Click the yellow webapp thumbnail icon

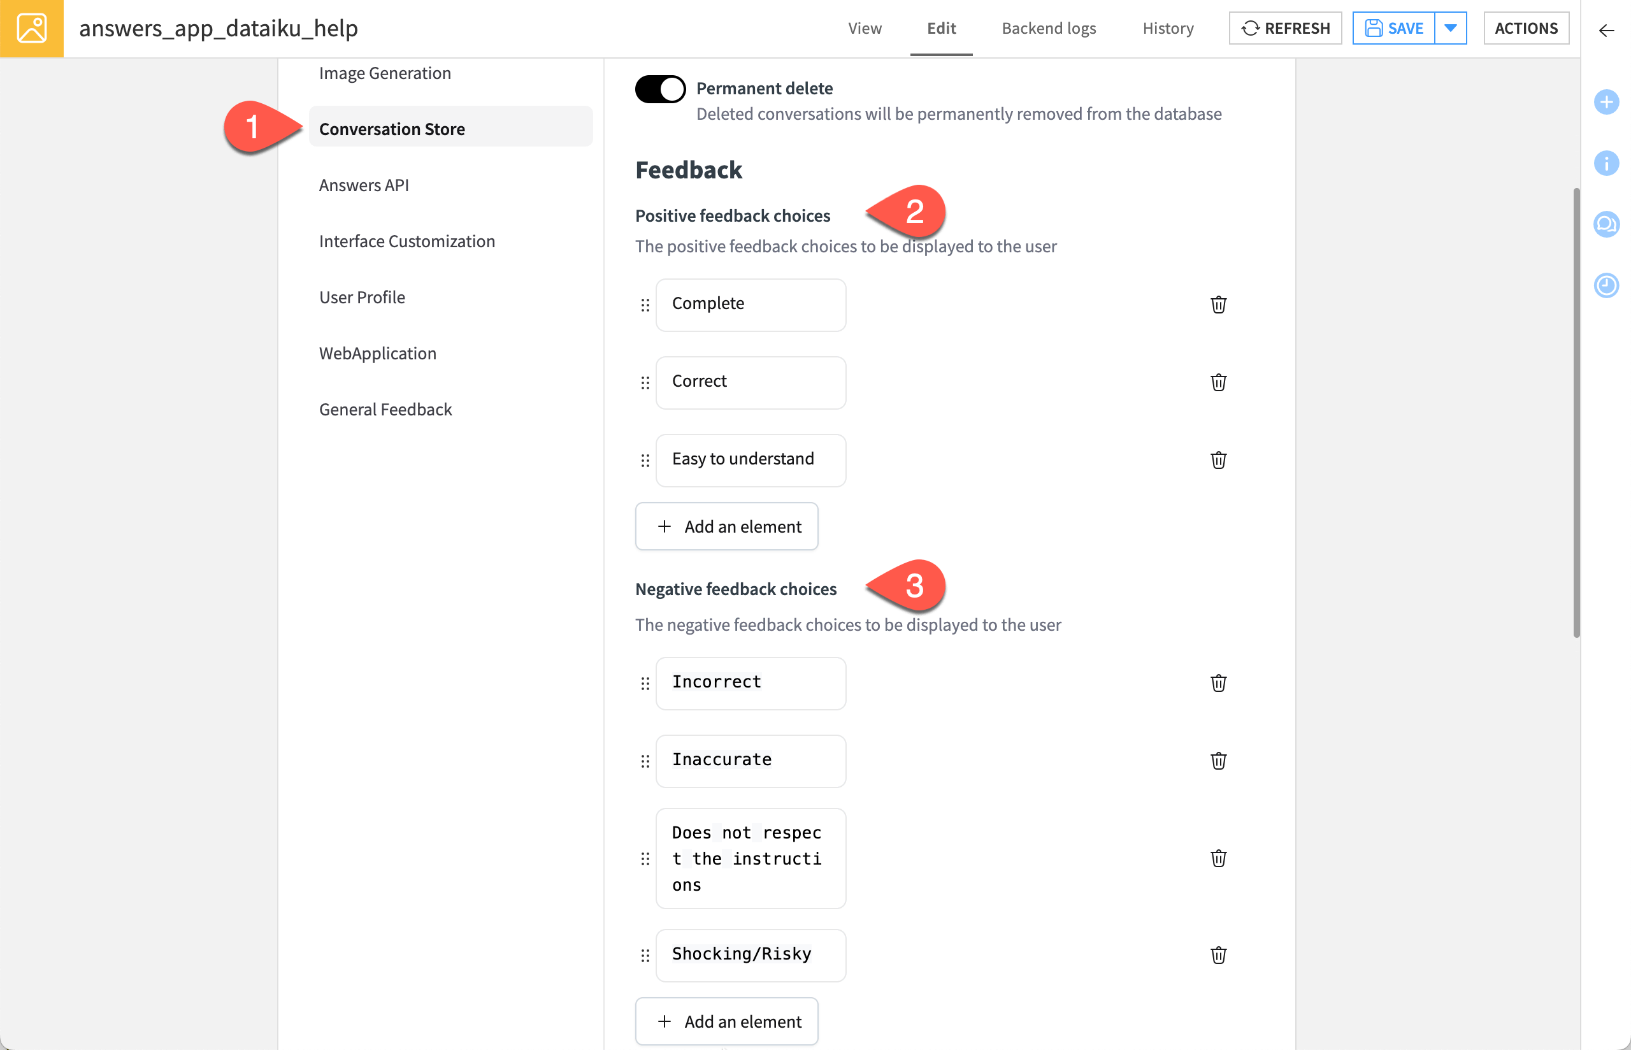point(31,28)
